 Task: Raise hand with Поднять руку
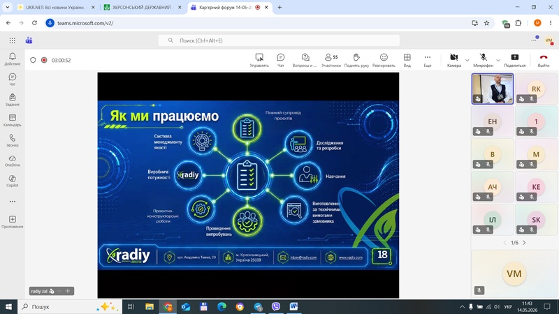tap(356, 60)
